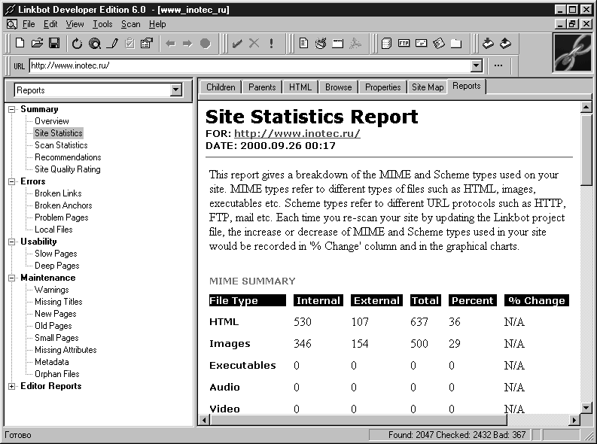Open the Missing Titles report
Image resolution: width=597 pixels, height=444 pixels.
(x=58, y=302)
